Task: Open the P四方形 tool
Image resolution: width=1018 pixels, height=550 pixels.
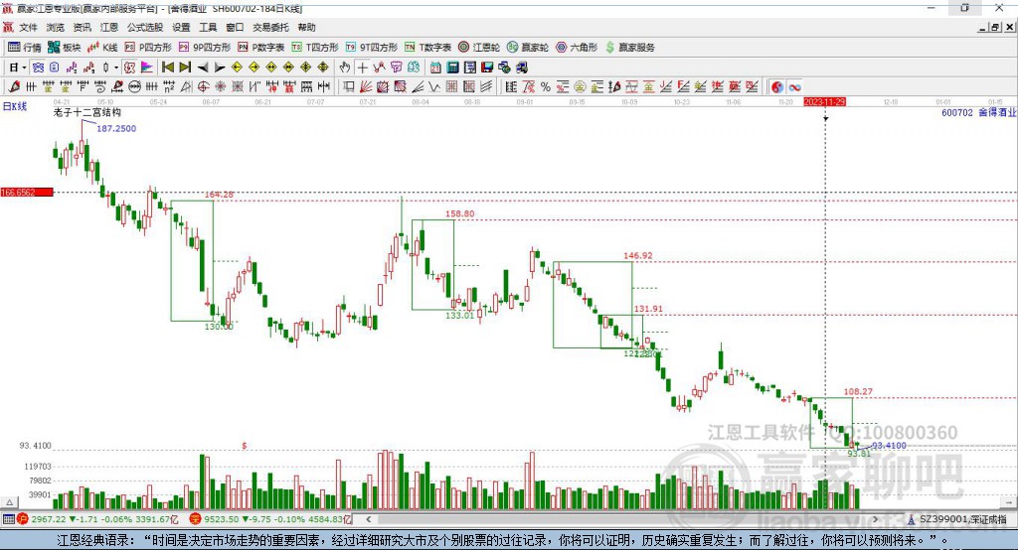Action: pos(148,48)
